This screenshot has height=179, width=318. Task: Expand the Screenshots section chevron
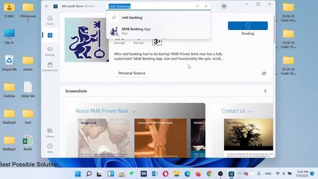click(x=265, y=91)
